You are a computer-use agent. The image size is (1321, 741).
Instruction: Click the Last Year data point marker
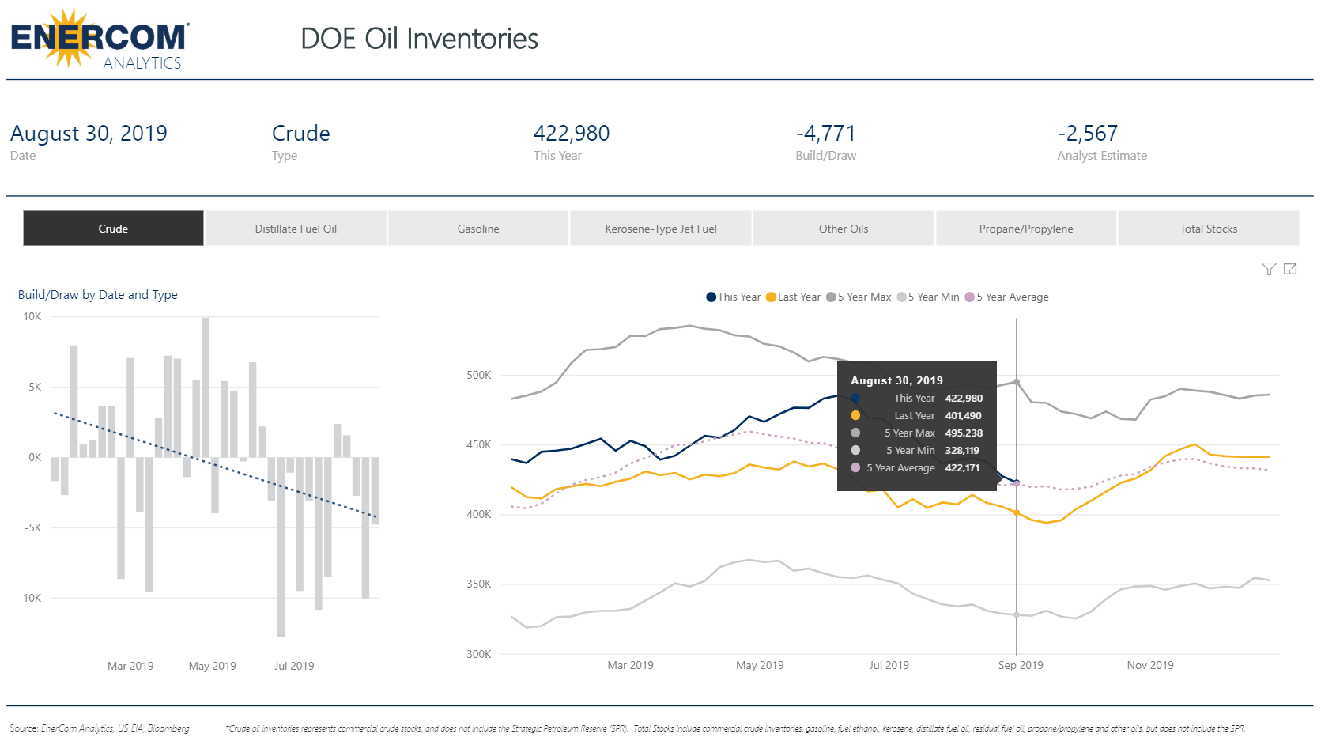coord(1017,512)
